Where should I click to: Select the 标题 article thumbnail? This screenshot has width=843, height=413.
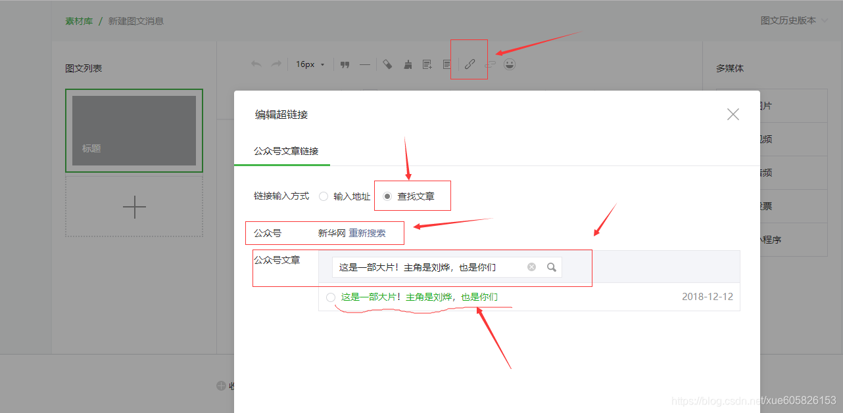pos(134,130)
